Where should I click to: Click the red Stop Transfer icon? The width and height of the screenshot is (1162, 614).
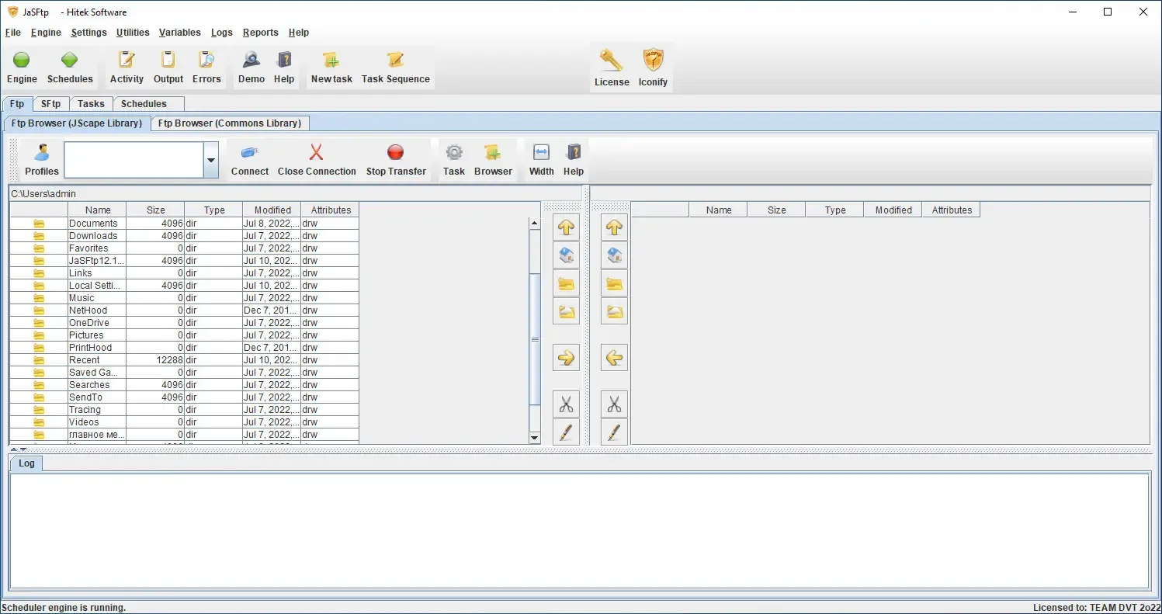396,152
